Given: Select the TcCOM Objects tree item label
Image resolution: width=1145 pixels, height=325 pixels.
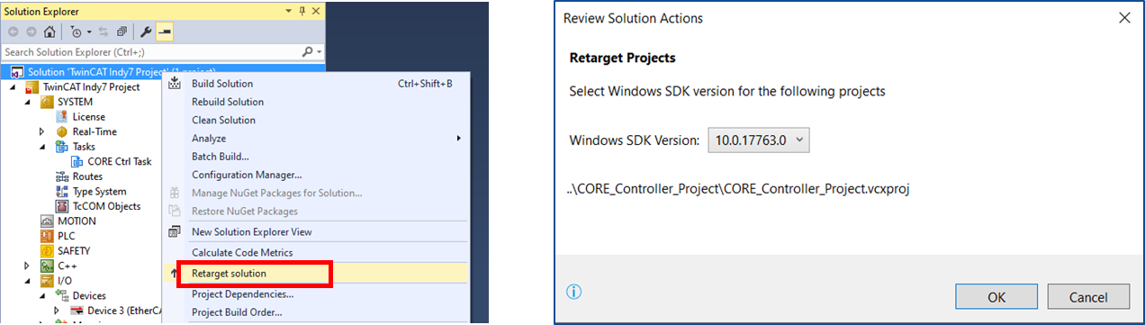Looking at the screenshot, I should (x=106, y=206).
